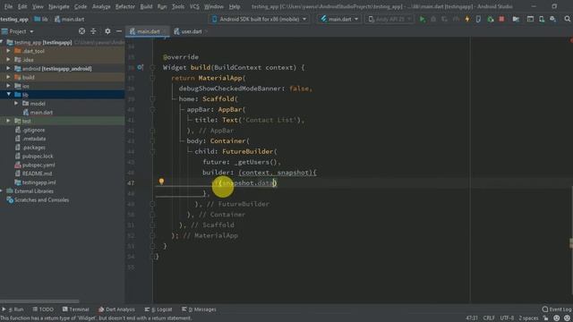
Task: Open the Messages tool window
Action: point(199,309)
